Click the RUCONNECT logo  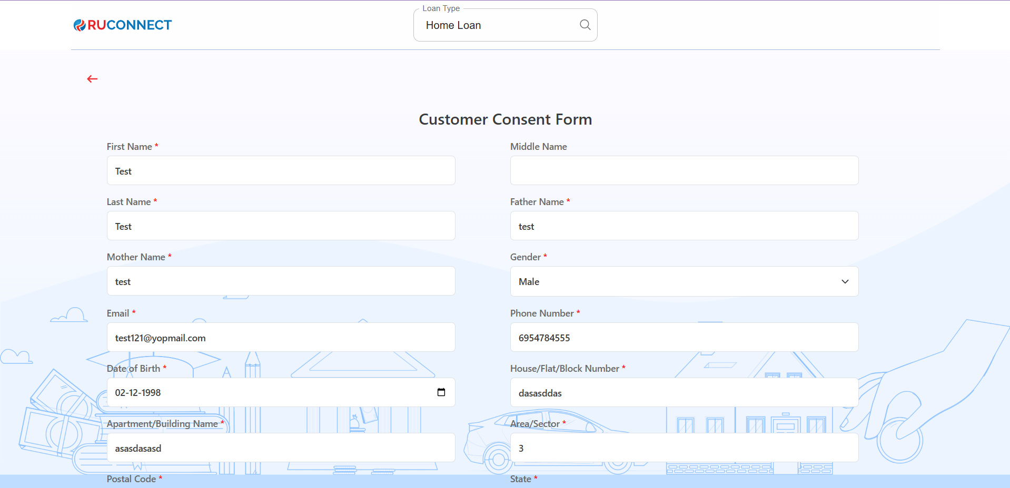click(123, 25)
